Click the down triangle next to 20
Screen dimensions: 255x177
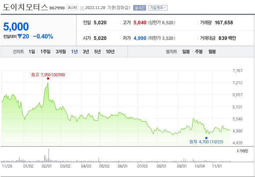(20, 36)
